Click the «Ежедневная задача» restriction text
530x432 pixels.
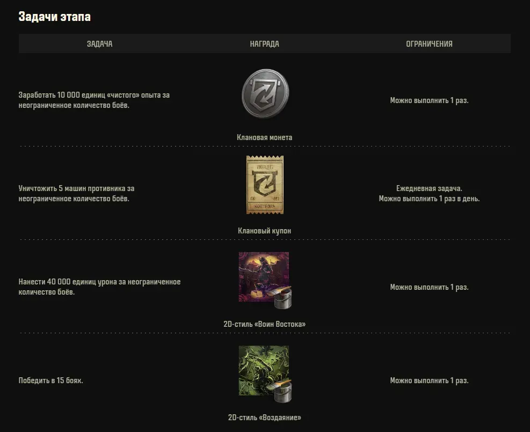[x=429, y=188]
